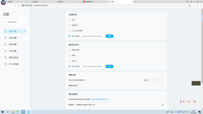The width and height of the screenshot is (203, 114).
Task: Expand the 管理搜索引擎 row arrow
Action: [x=163, y=86]
